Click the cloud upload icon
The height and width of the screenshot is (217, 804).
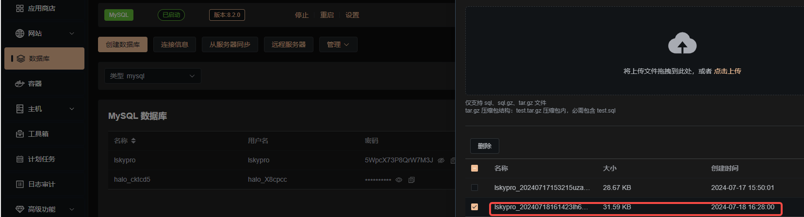click(x=682, y=43)
